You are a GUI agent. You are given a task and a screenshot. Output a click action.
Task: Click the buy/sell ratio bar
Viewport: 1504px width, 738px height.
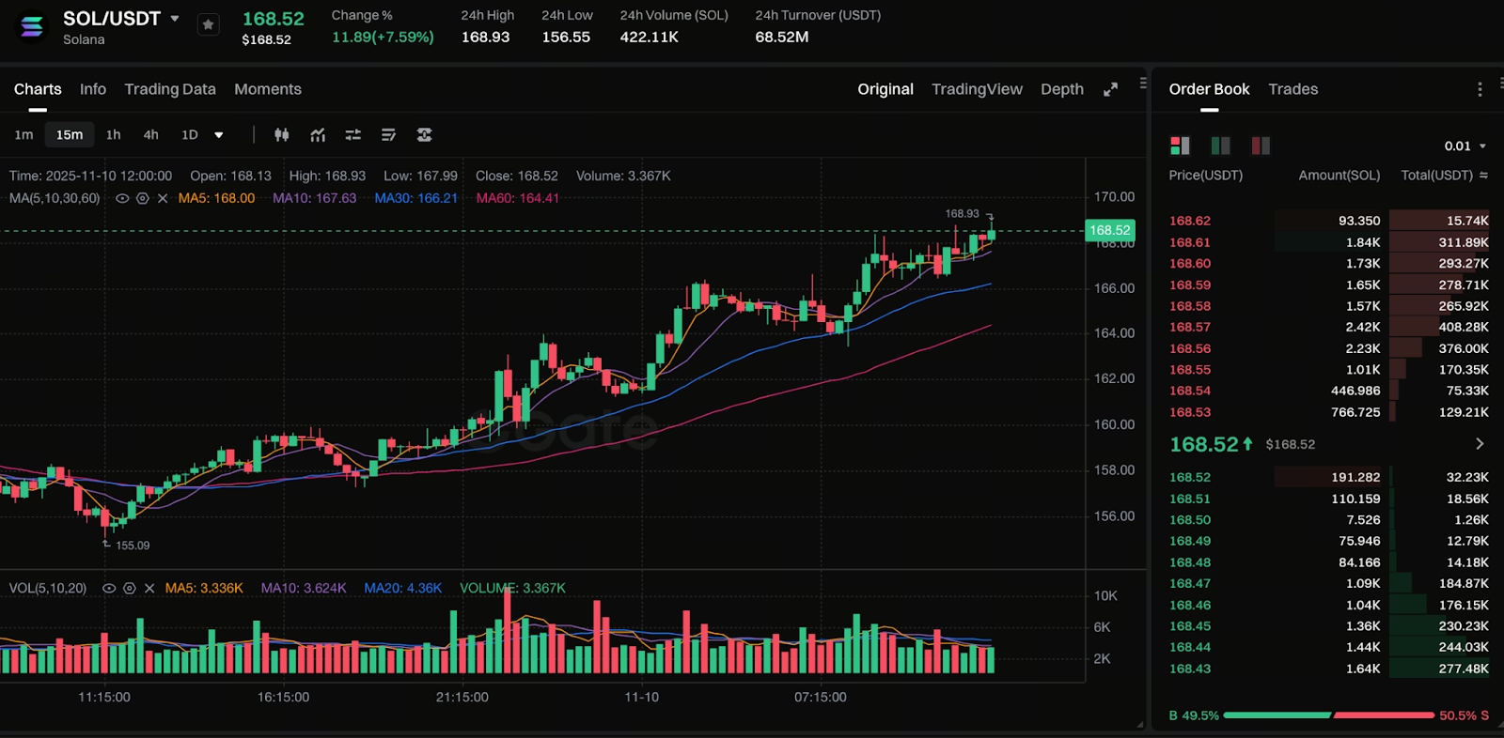coord(1328,715)
